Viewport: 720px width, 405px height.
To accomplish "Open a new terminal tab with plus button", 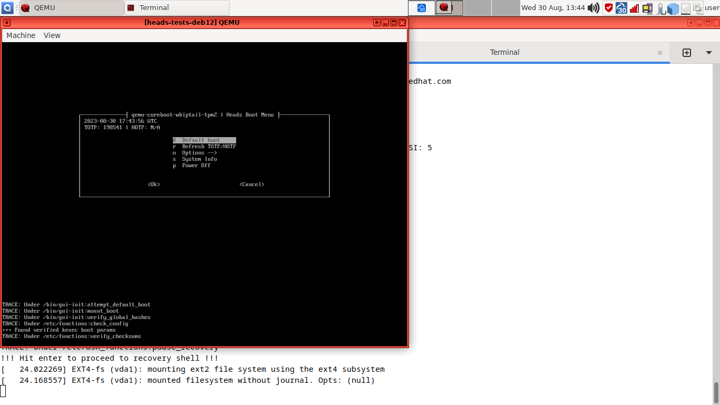I will [687, 52].
